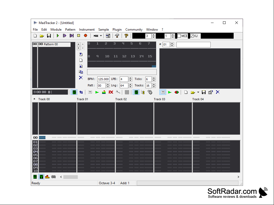
Task: Toggle the green pattern editor view button
Action: [74, 92]
